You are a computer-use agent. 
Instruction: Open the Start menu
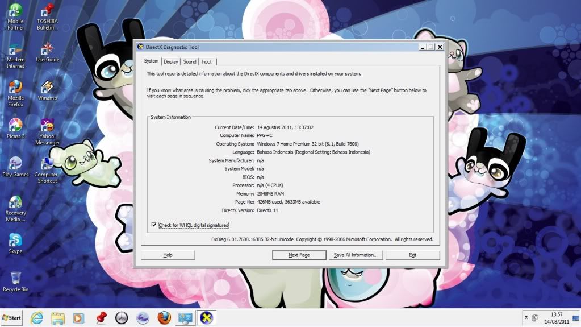(x=11, y=318)
